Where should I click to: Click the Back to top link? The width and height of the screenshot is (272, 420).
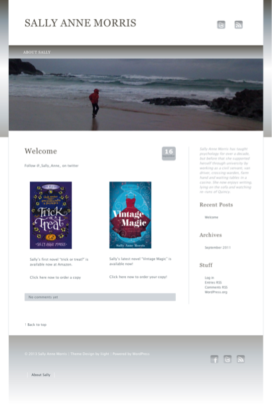[36, 324]
